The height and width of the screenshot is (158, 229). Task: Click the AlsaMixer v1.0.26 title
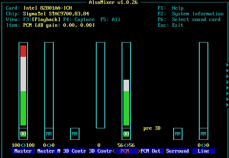(x=113, y=3)
